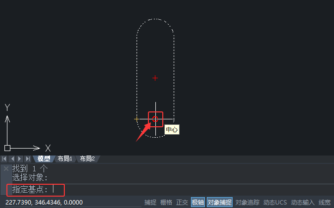
Task: Toggle 动态UCS in status bar
Action: point(275,202)
